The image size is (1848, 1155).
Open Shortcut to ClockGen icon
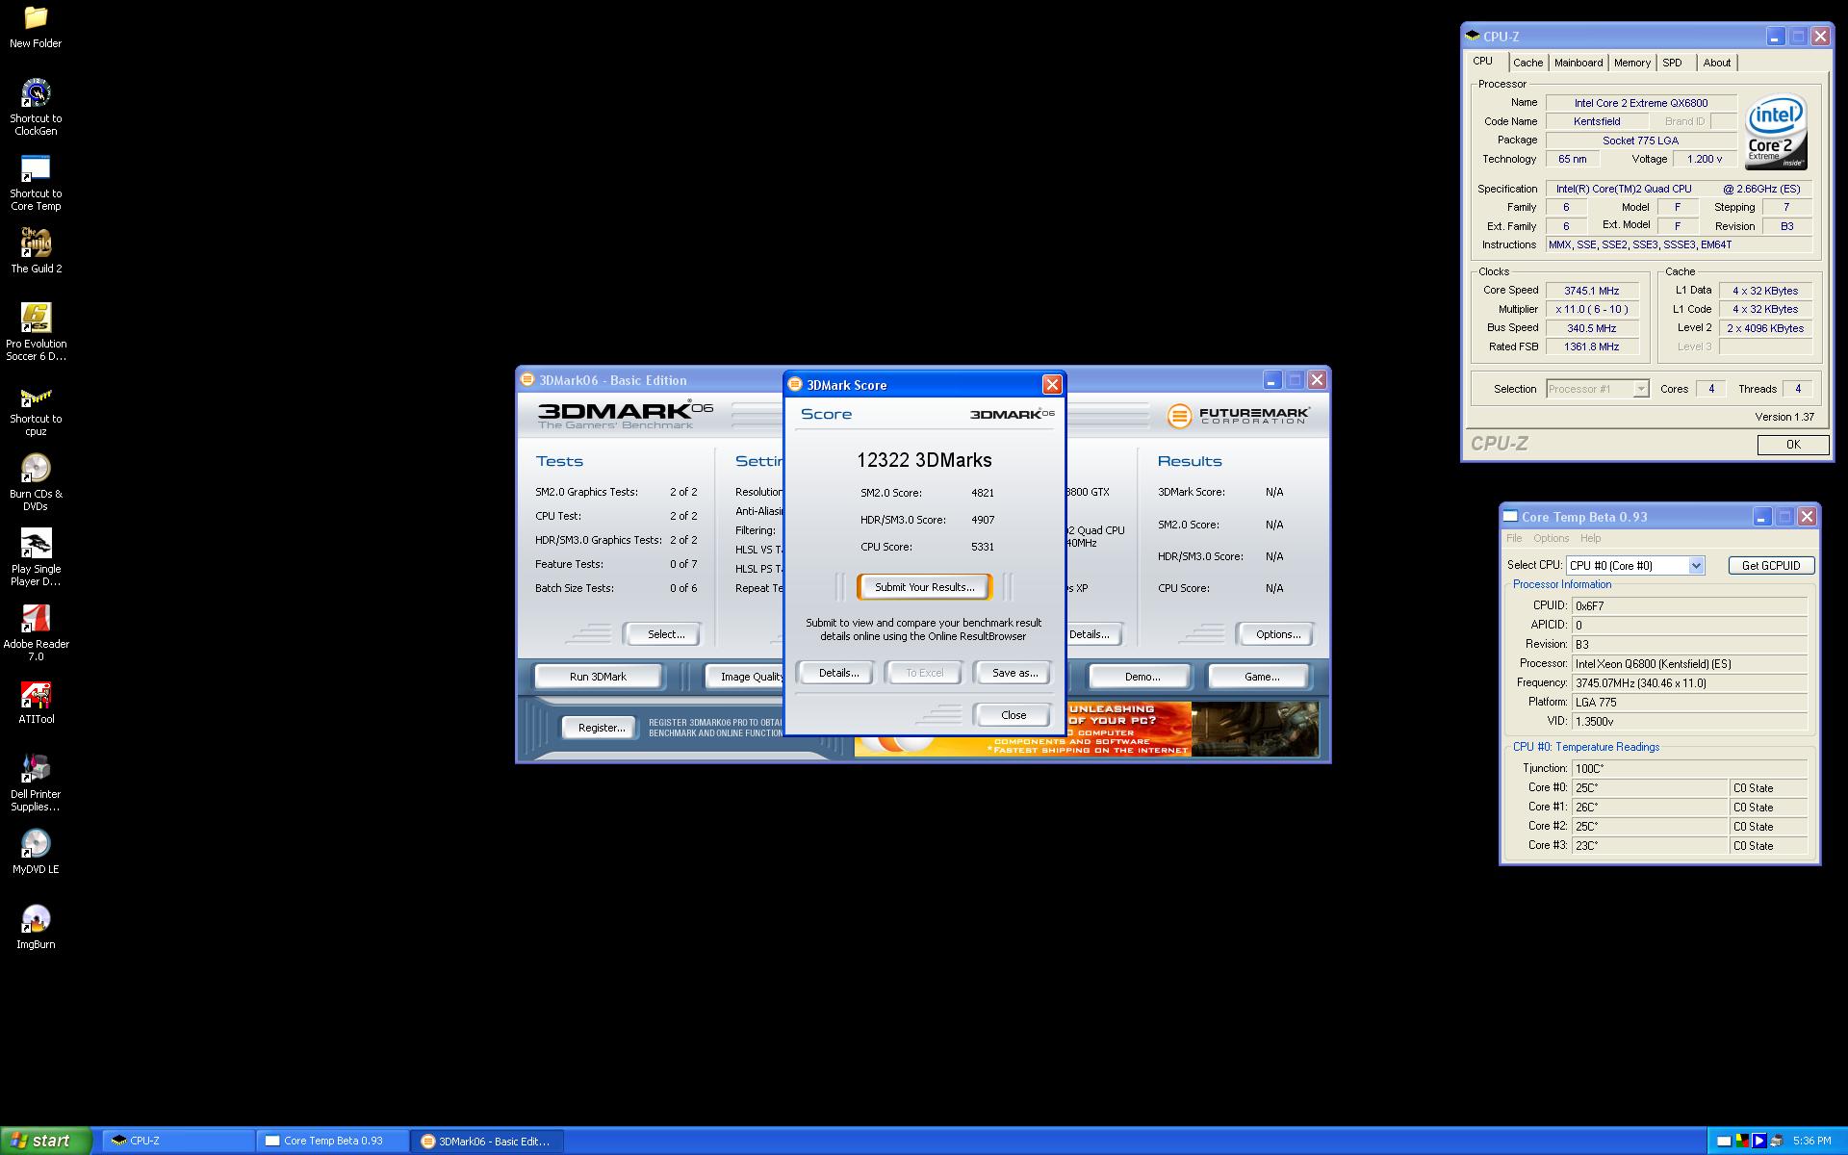tap(36, 106)
